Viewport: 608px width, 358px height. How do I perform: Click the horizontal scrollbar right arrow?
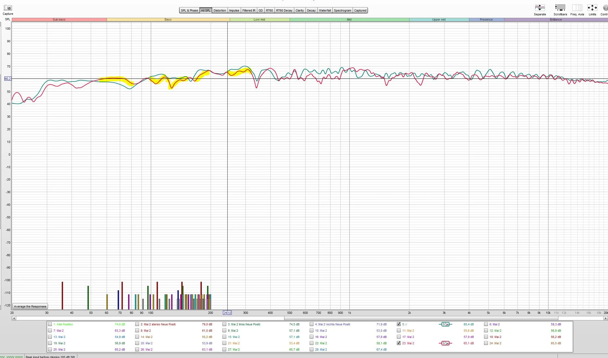(x=606, y=318)
